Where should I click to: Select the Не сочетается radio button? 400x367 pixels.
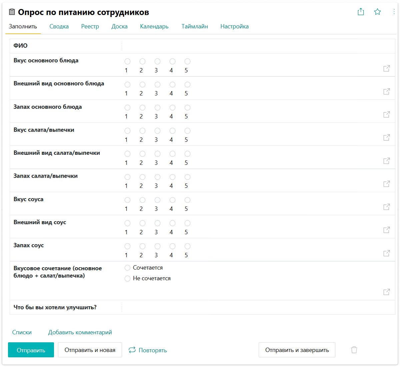(127, 279)
